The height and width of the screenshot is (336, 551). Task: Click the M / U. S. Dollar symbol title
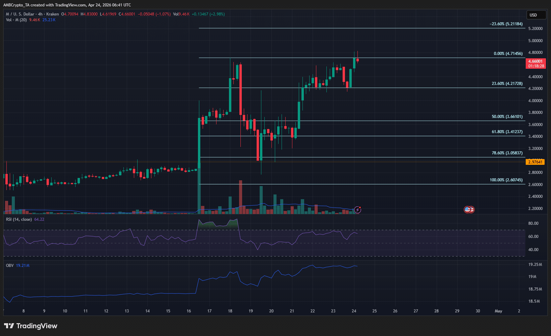(x=20, y=14)
